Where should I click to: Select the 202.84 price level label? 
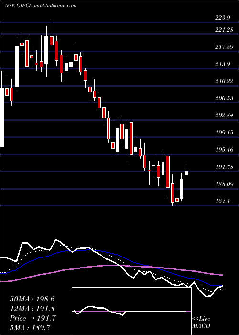(224, 115)
